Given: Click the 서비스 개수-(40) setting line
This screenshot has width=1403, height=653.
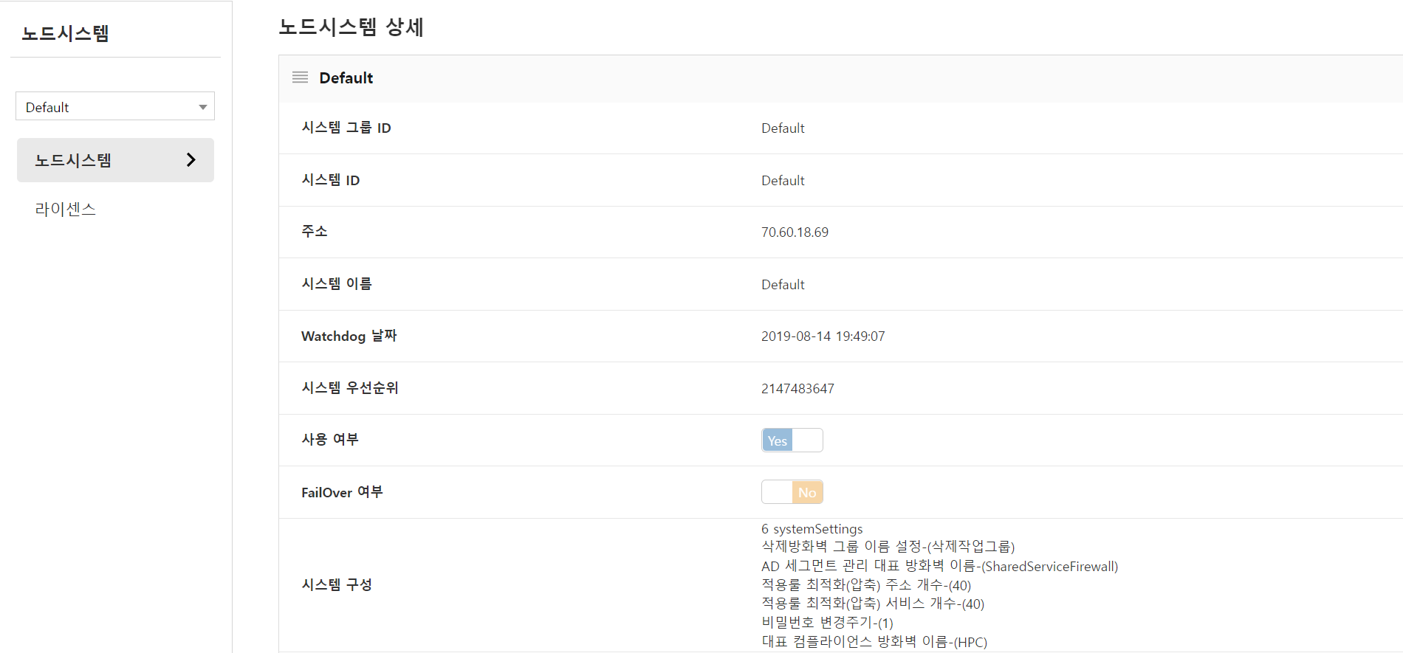Looking at the screenshot, I should point(873,604).
